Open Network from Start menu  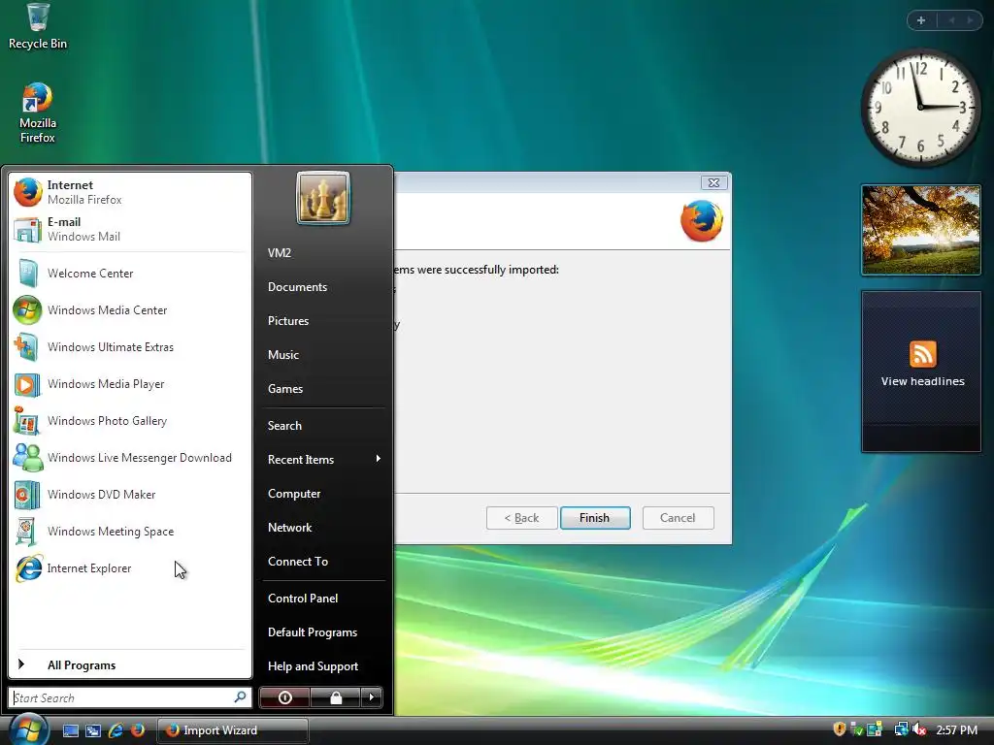click(323, 528)
